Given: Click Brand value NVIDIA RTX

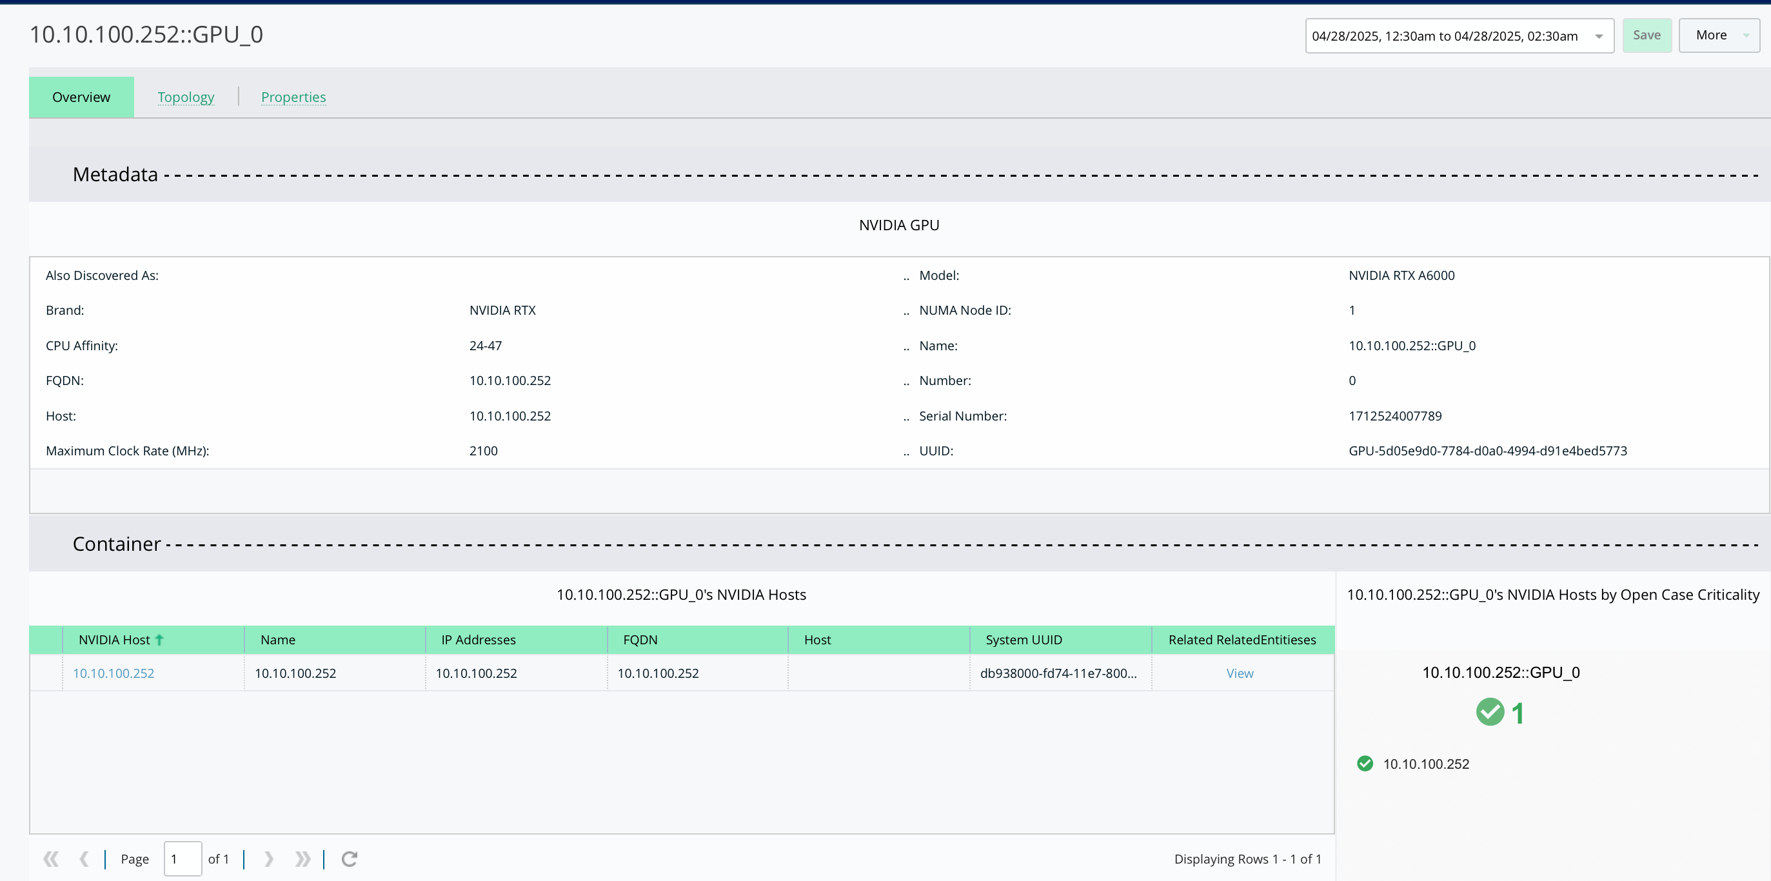Looking at the screenshot, I should [502, 310].
